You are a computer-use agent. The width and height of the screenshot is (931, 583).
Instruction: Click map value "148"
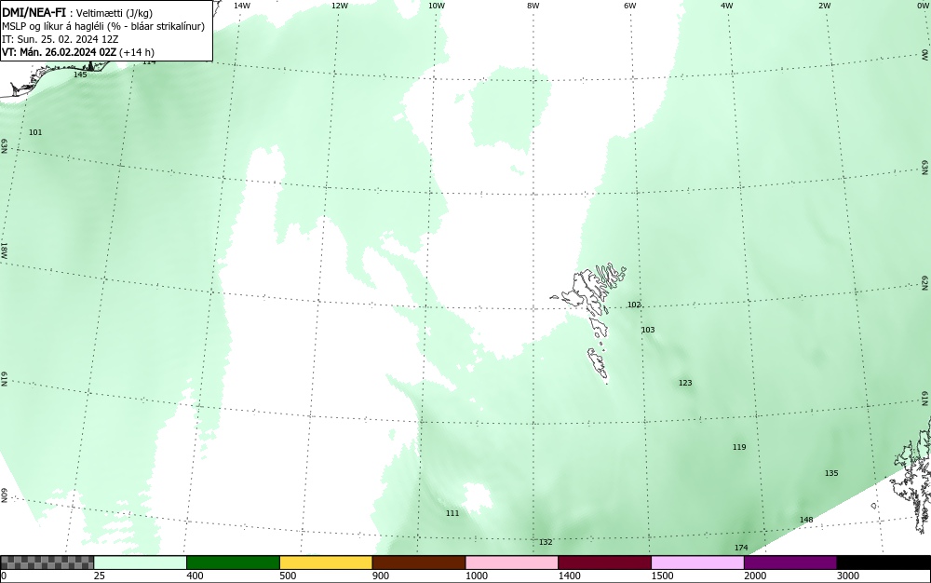[805, 520]
